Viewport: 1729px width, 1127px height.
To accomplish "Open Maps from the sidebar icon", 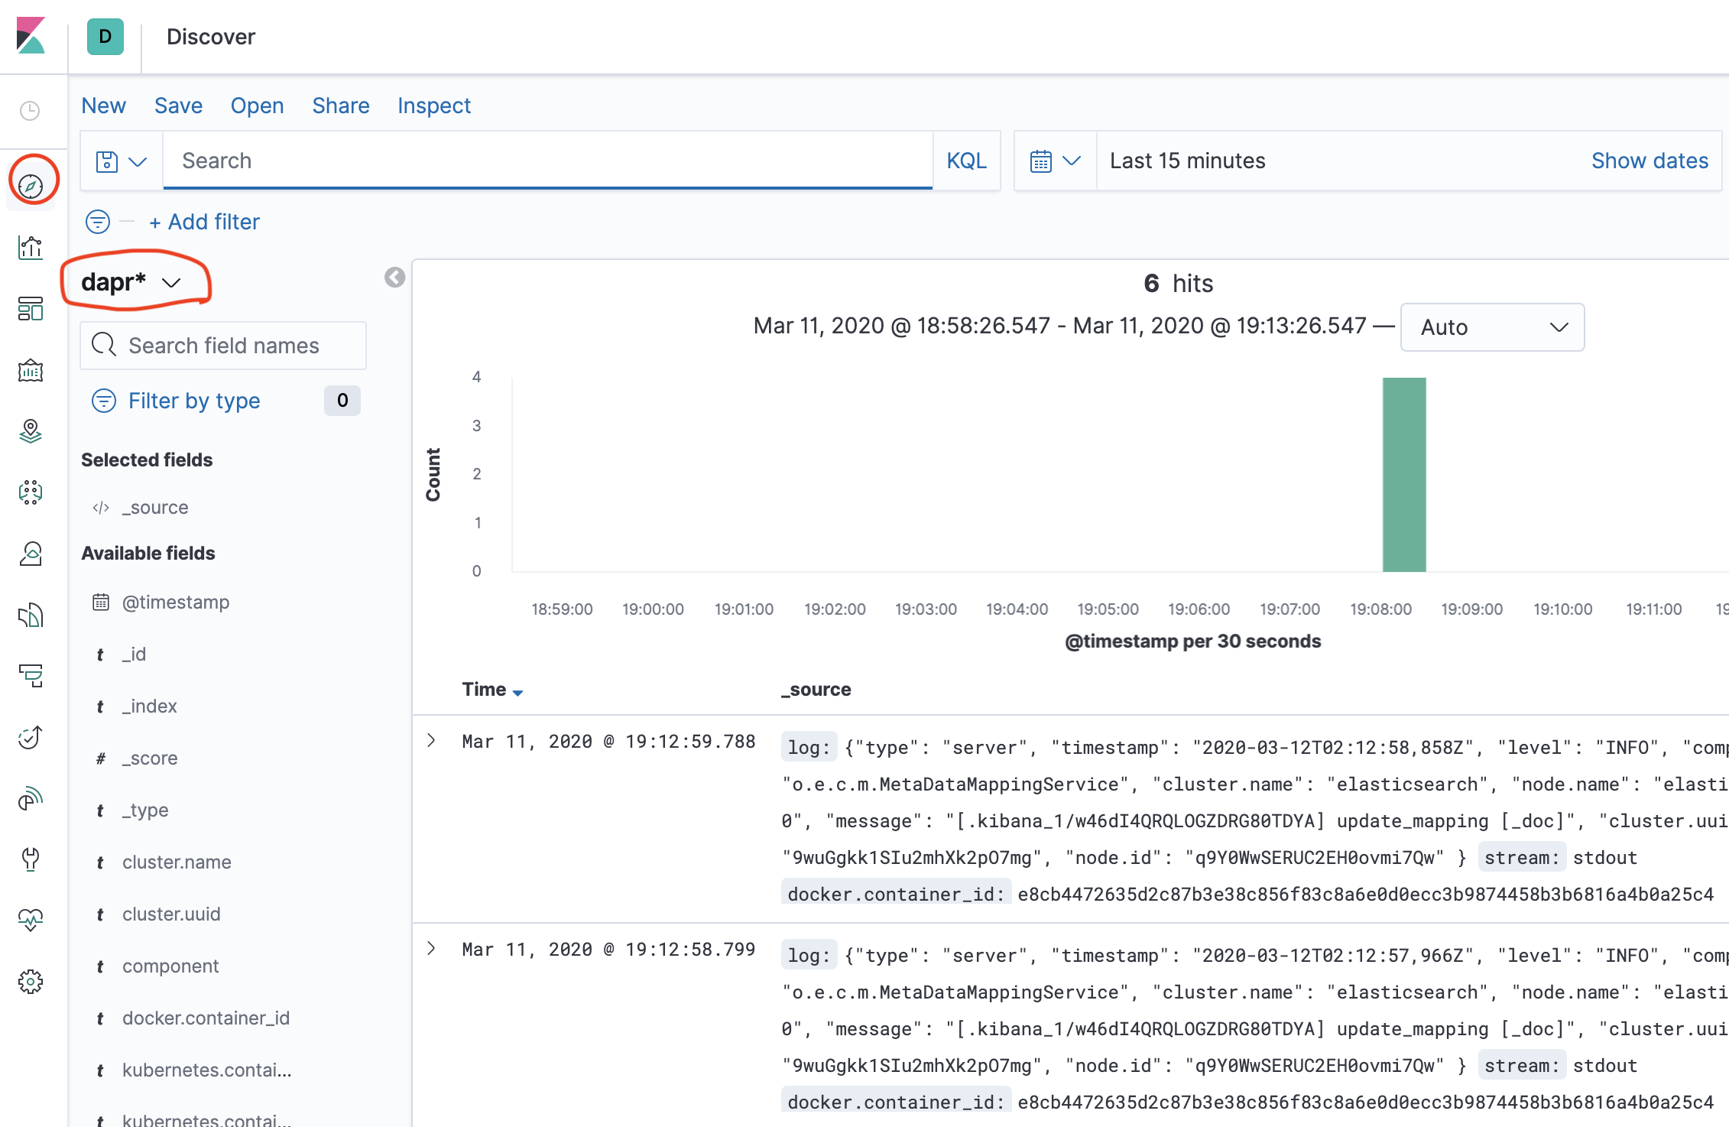I will 31,431.
